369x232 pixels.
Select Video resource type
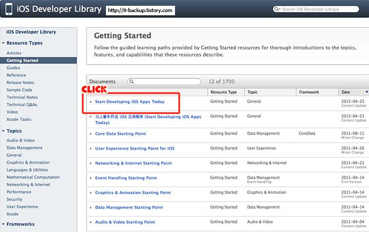tap(12, 112)
